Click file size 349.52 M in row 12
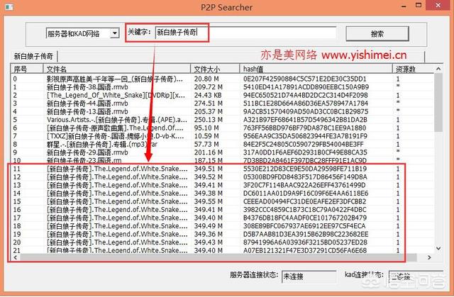 pyautogui.click(x=208, y=176)
